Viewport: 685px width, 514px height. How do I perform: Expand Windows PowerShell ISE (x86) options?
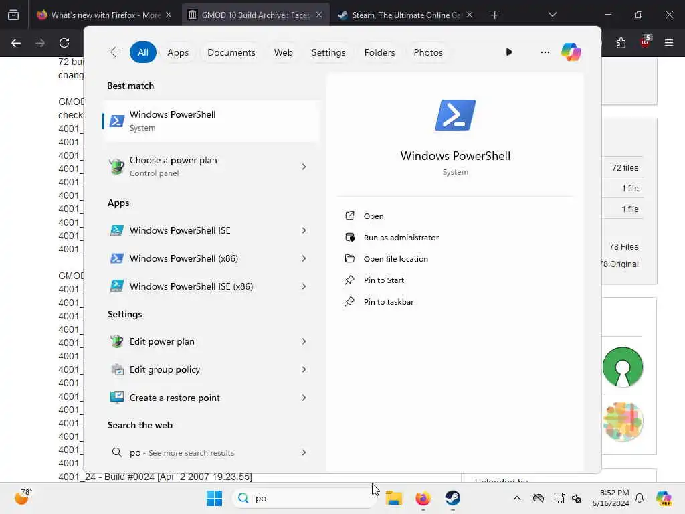point(304,286)
